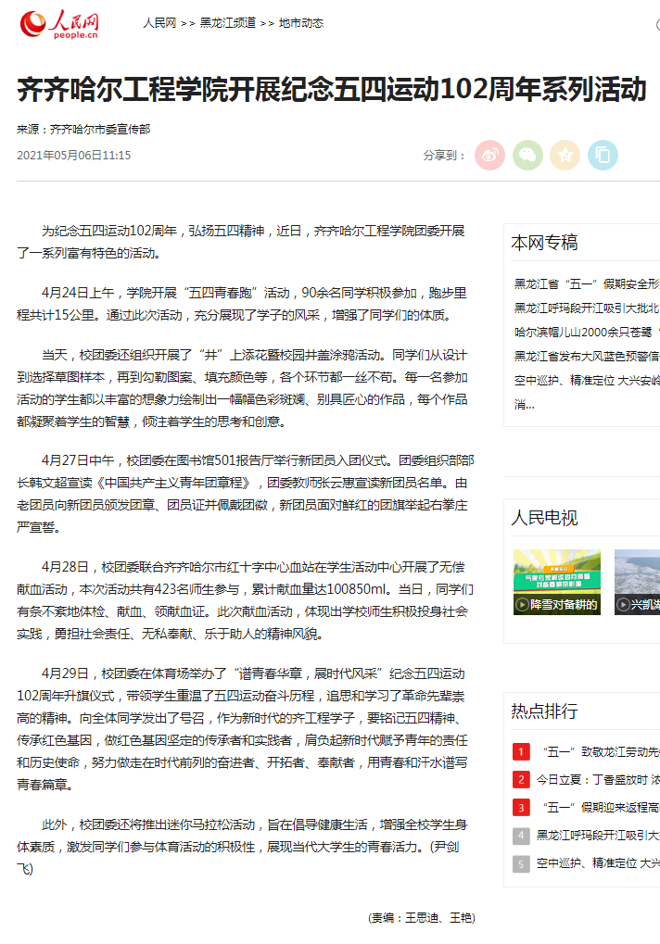The image size is (660, 944).
Task: Open hot-ranked 今日立夏：丁香盛放时 article
Action: point(598,780)
